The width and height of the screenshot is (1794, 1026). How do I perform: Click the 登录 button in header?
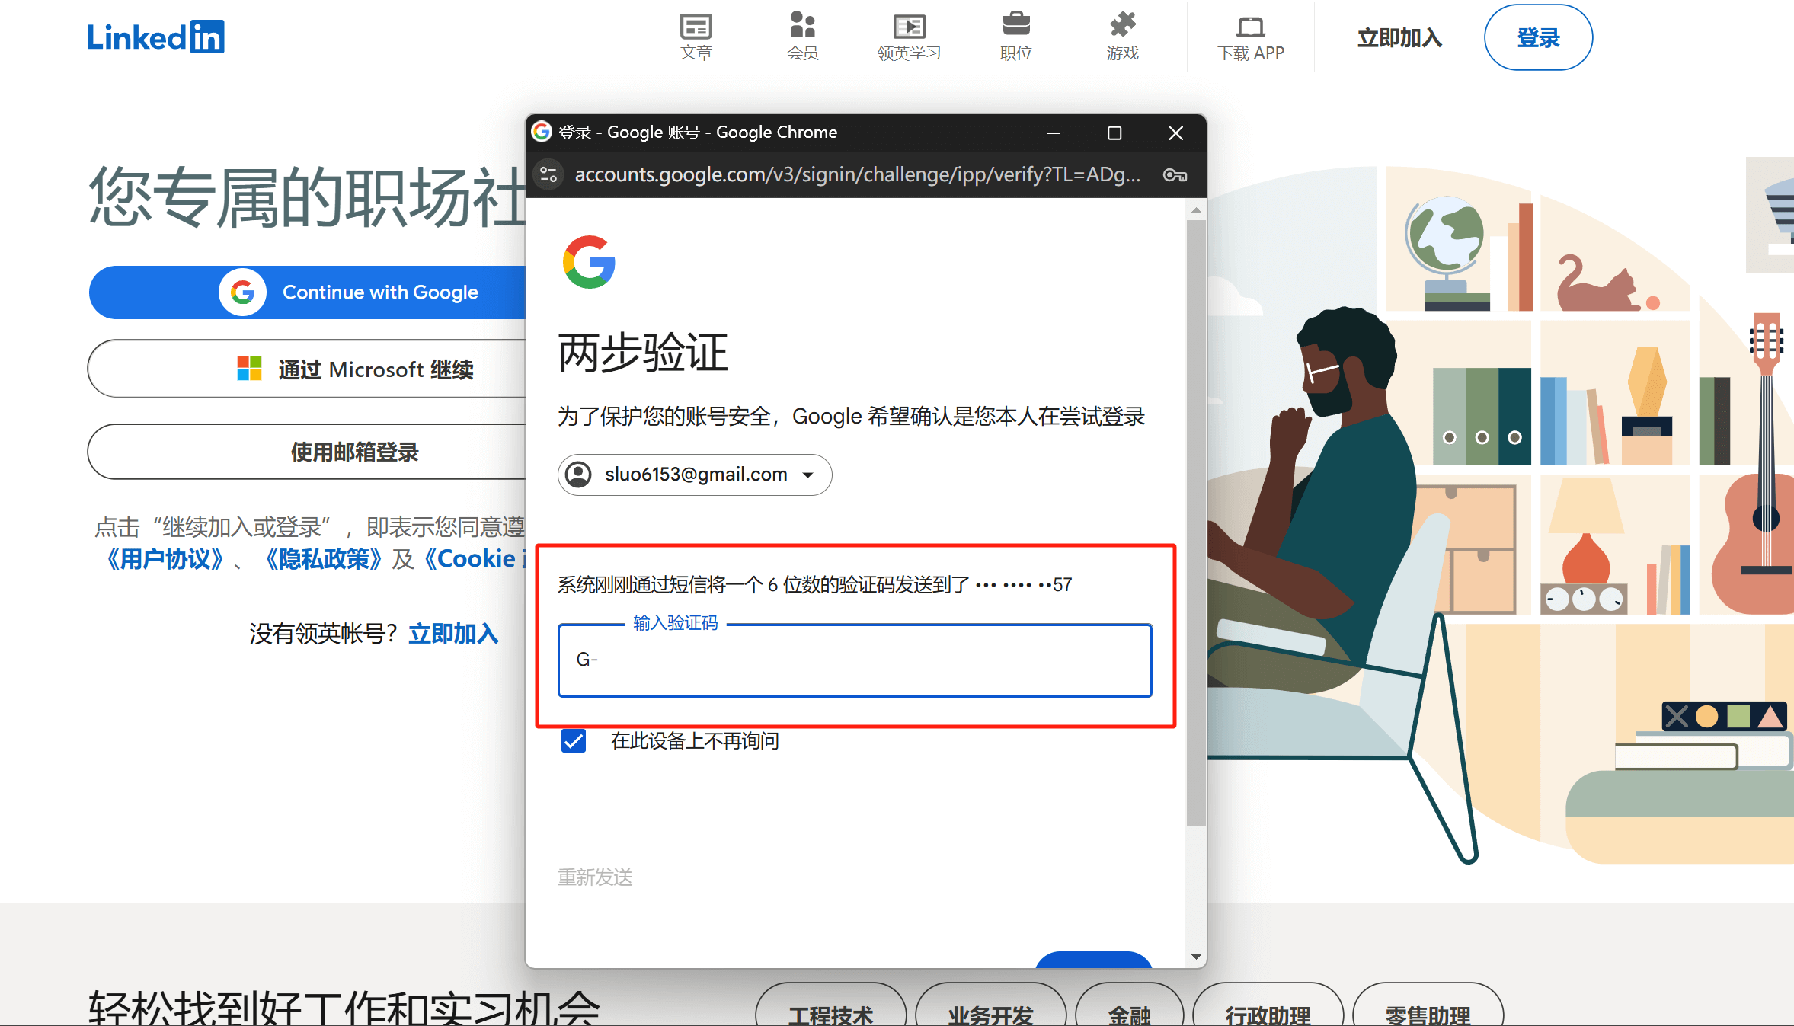1538,37
